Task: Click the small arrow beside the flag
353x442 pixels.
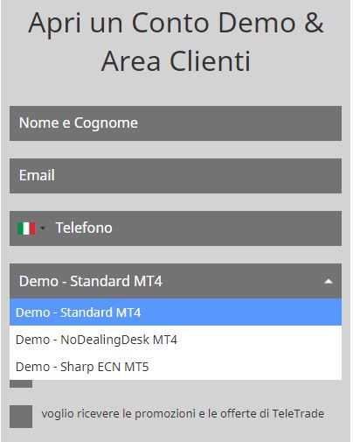Action: (43, 228)
